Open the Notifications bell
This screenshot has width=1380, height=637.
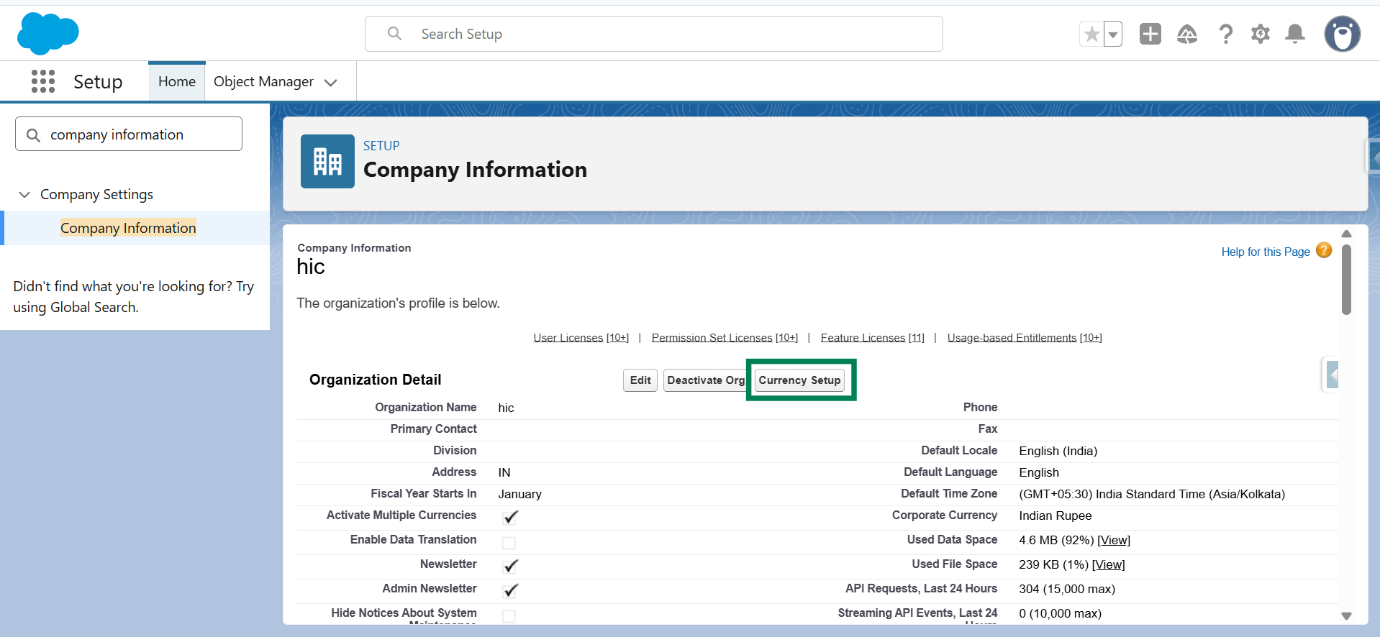[1295, 34]
